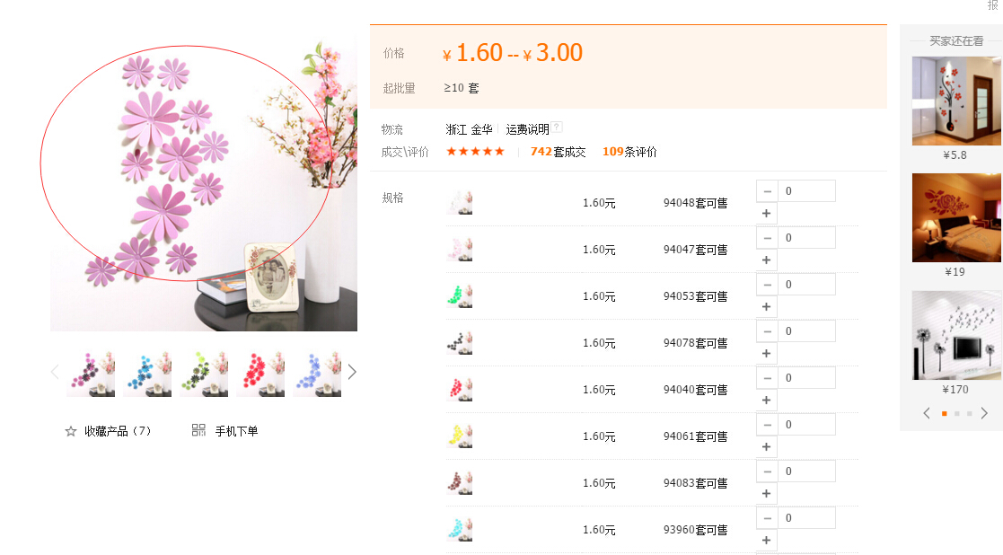1003x555 pixels.
Task: Open the ¥19 red rose bedroom product
Action: [x=956, y=217]
